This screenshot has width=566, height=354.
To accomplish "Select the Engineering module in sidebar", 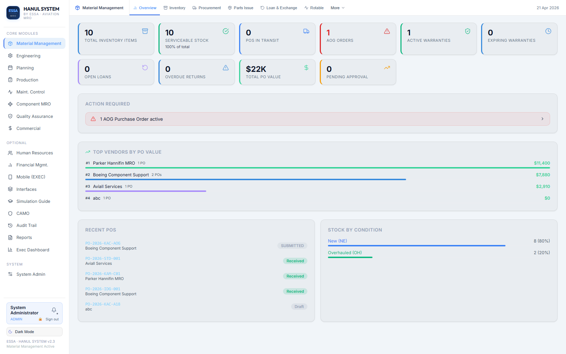I will point(28,56).
